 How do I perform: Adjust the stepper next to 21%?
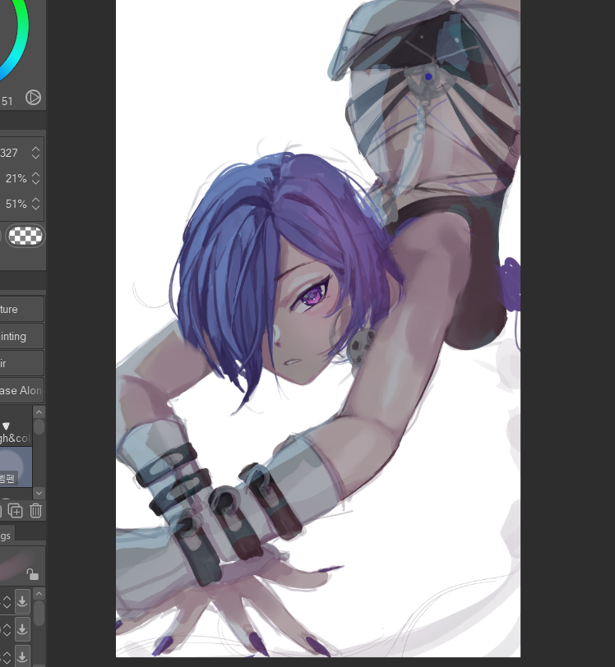(x=36, y=178)
